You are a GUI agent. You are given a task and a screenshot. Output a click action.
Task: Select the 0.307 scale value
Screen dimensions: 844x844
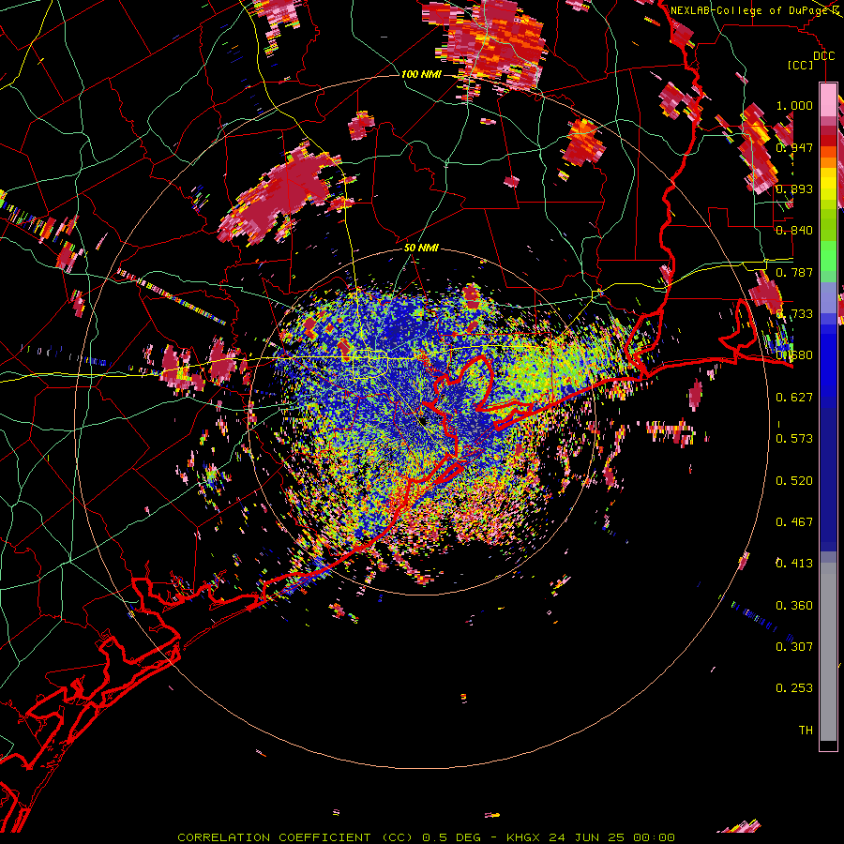point(794,647)
